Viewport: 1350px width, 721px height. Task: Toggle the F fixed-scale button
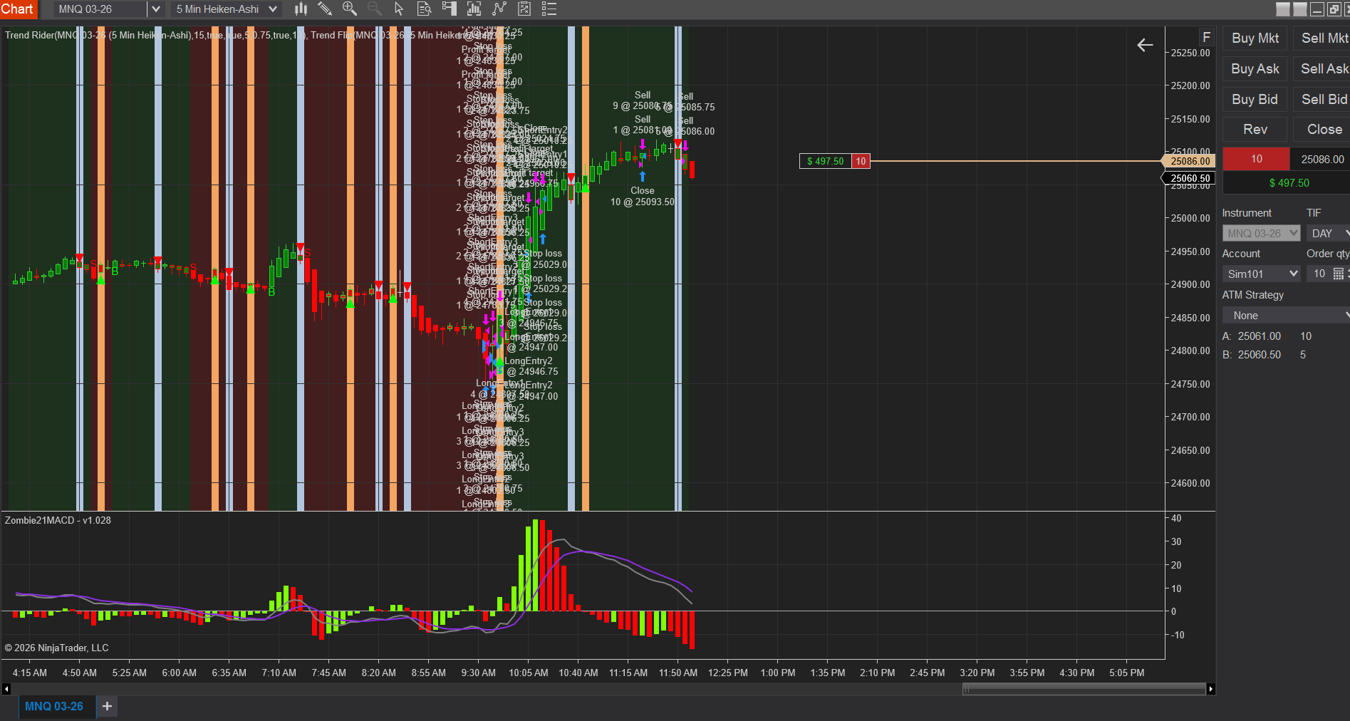coord(1206,37)
